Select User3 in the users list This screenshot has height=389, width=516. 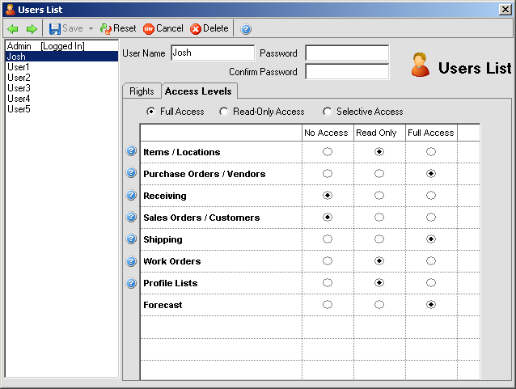coord(19,88)
